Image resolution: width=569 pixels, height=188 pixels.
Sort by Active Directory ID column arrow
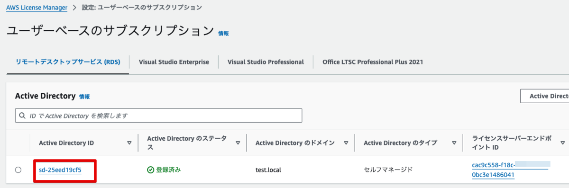[x=129, y=143]
